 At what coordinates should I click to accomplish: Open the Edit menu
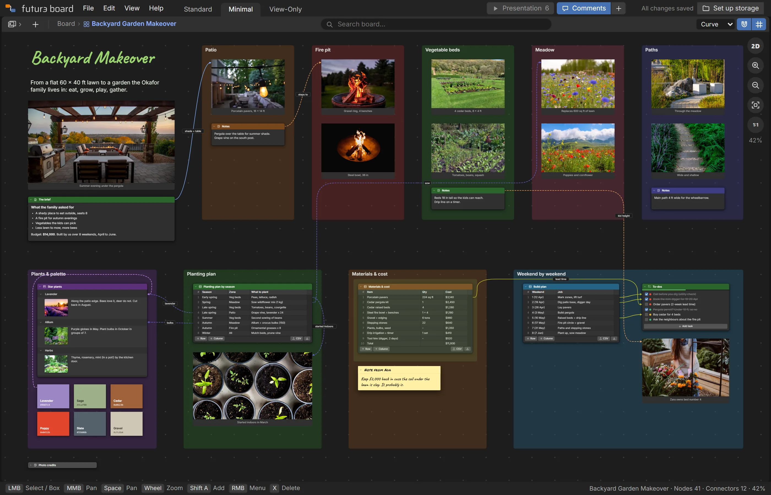pos(109,8)
